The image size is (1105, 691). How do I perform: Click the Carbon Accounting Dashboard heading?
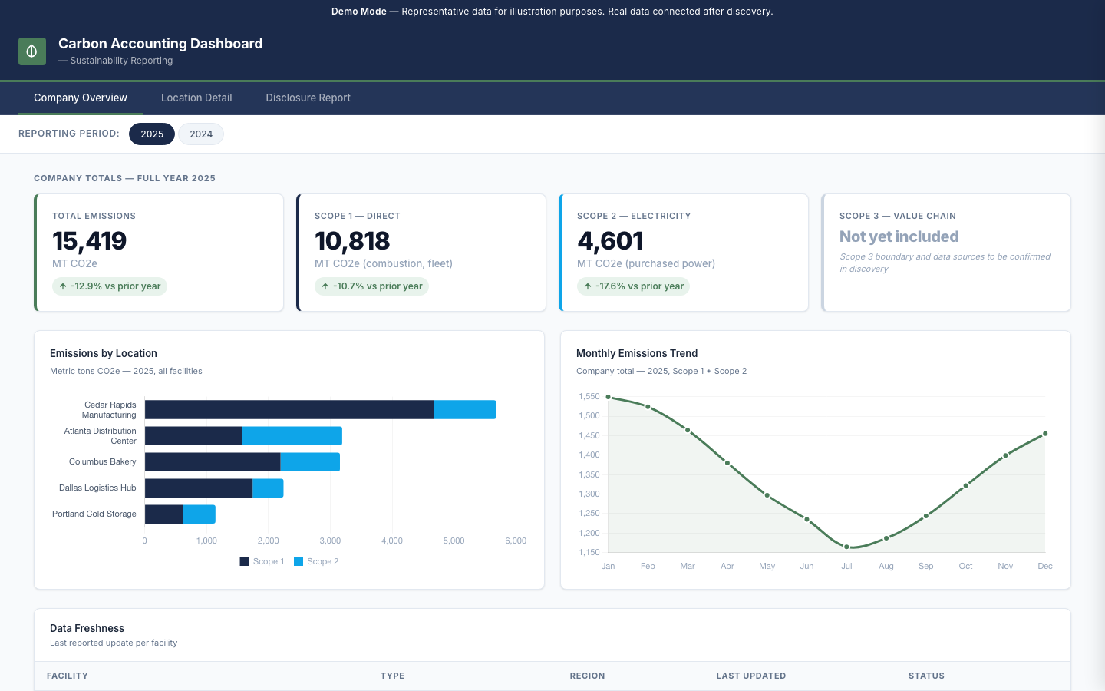pos(160,44)
